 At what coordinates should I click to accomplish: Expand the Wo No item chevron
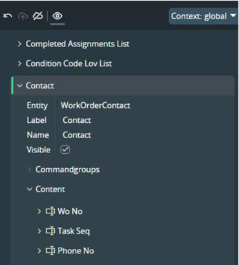39,211
